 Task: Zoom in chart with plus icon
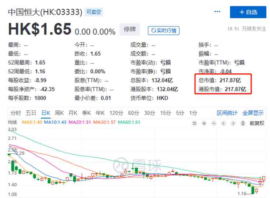(x=204, y=123)
